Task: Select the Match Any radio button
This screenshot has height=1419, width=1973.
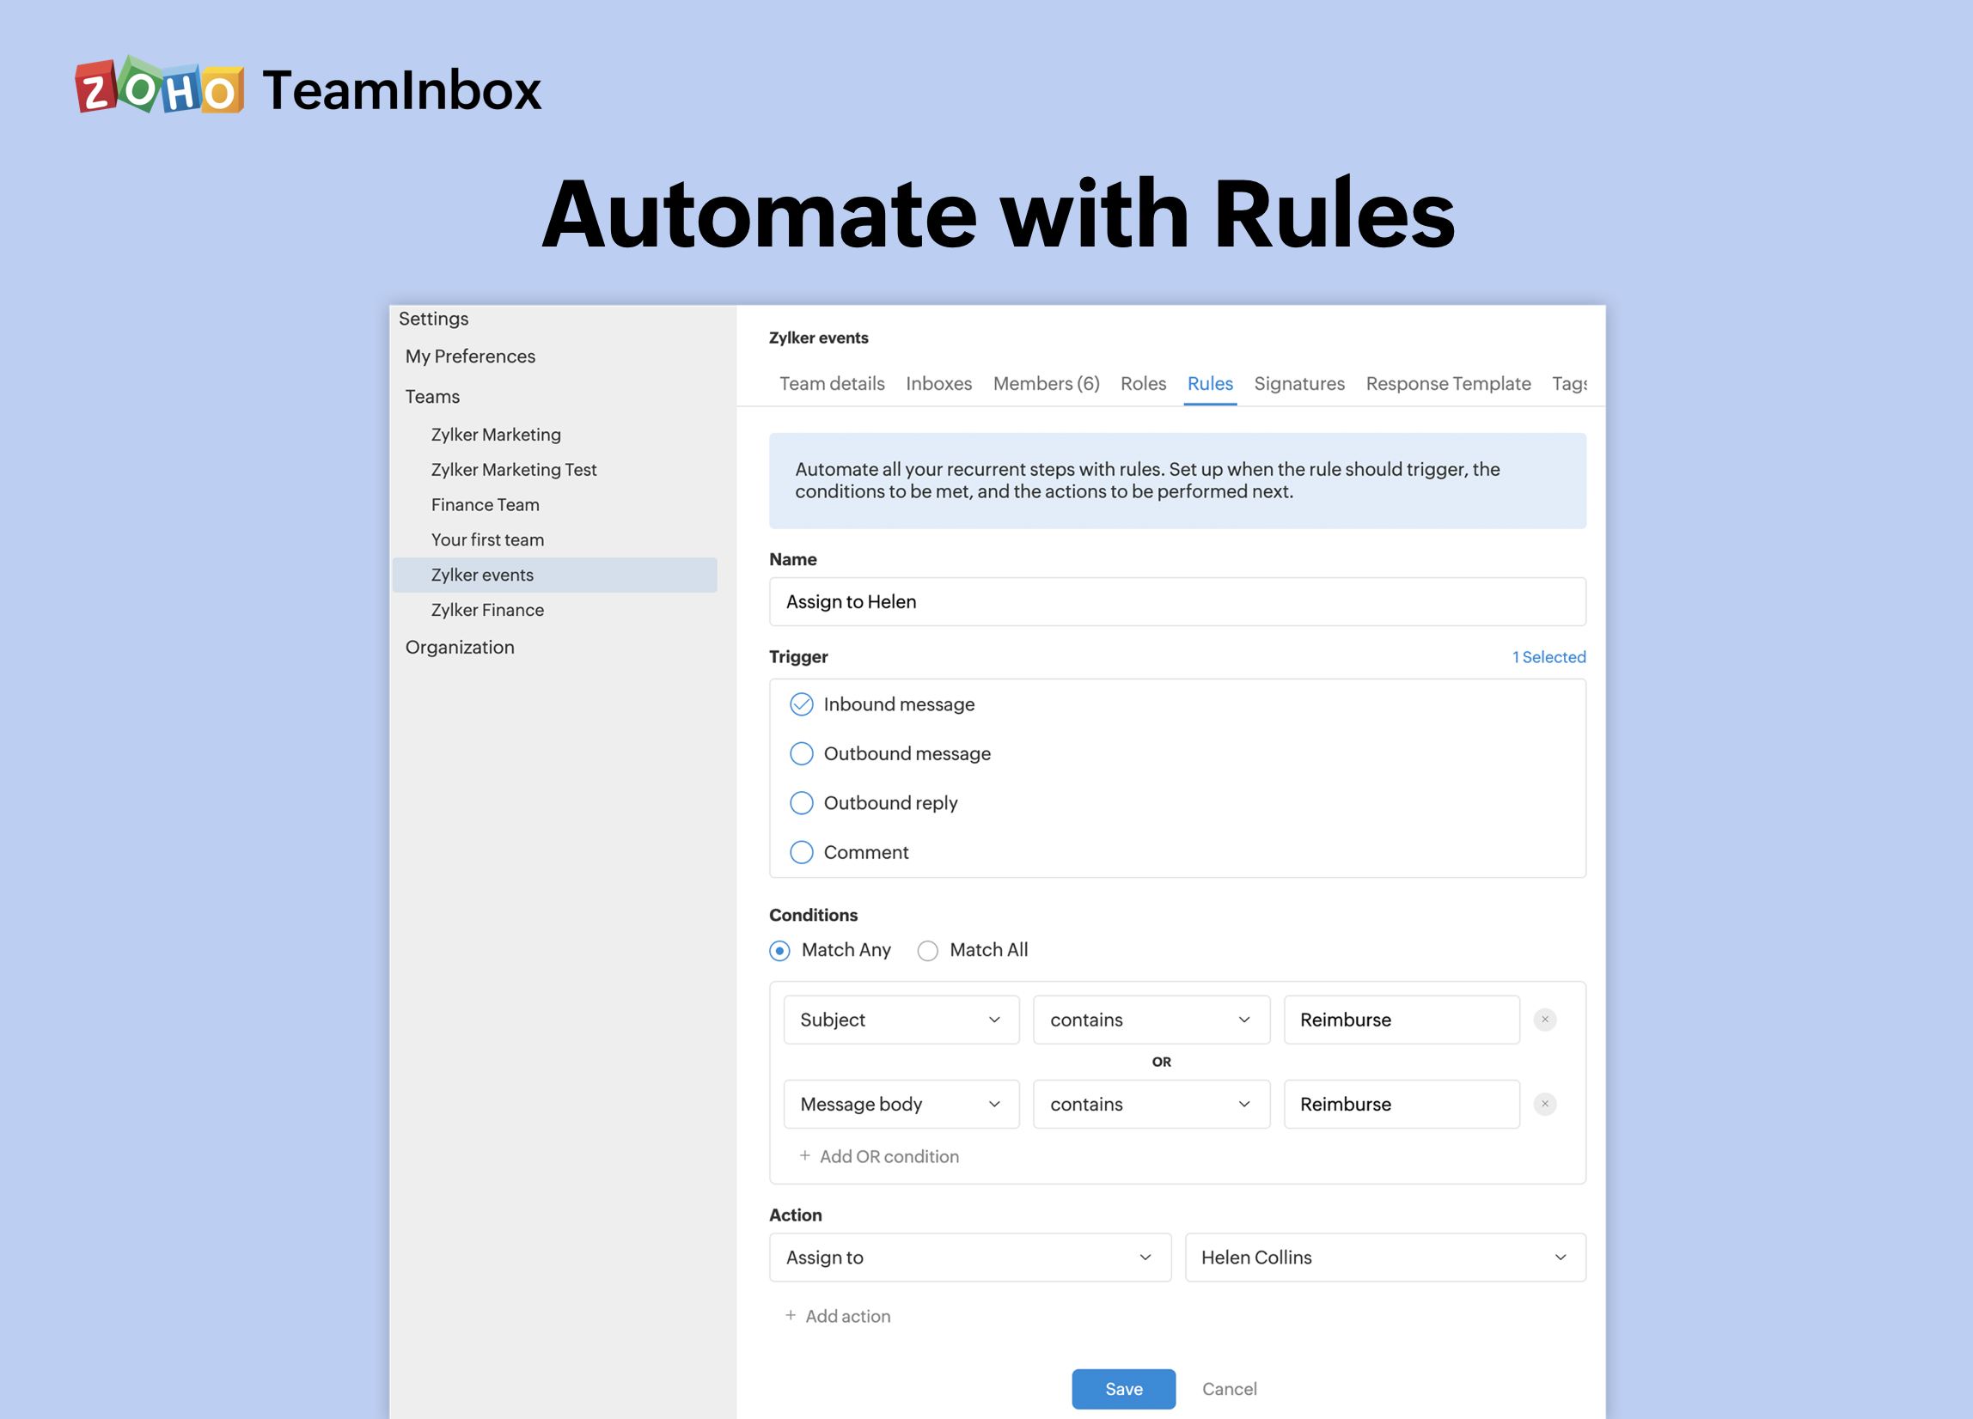Action: click(x=779, y=950)
